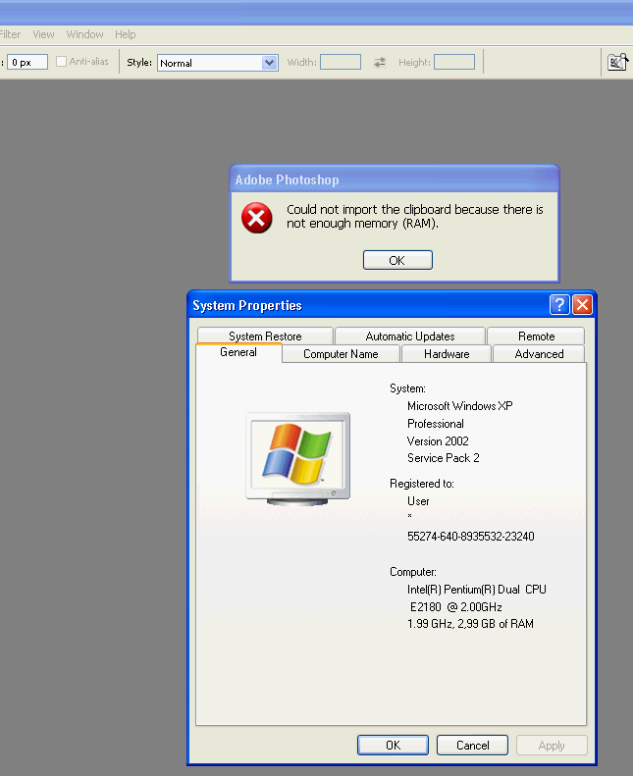The width and height of the screenshot is (633, 776).
Task: Switch to the System Restore tab
Action: tap(265, 336)
